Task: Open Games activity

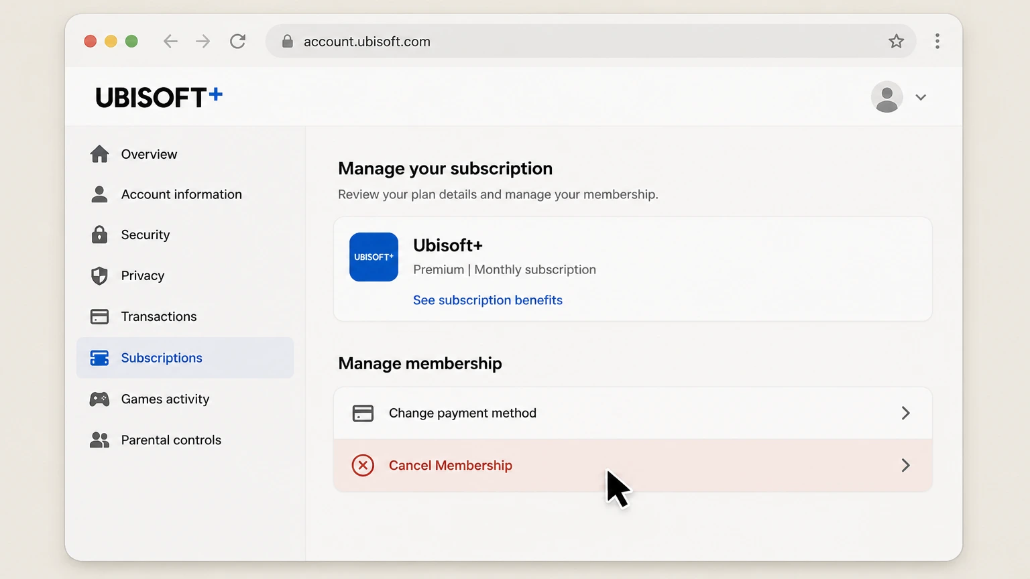Action: pyautogui.click(x=185, y=399)
